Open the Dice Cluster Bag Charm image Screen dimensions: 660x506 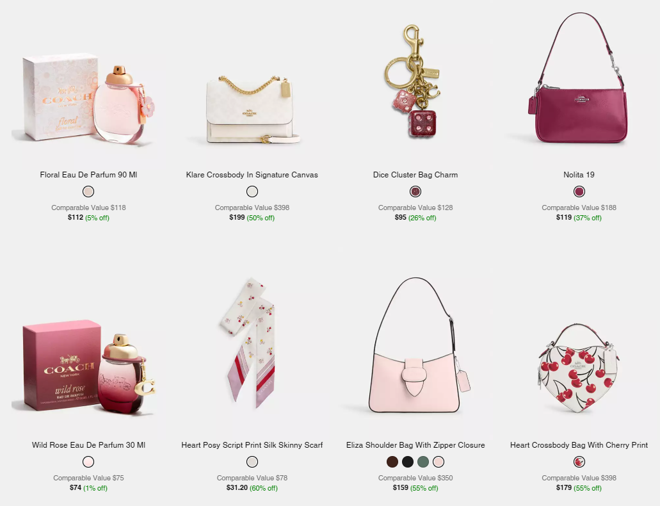(413, 81)
